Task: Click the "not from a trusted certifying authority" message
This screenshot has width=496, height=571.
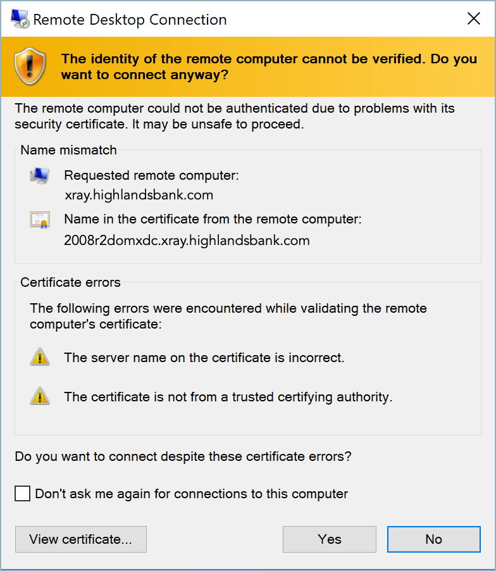Action: 228,397
